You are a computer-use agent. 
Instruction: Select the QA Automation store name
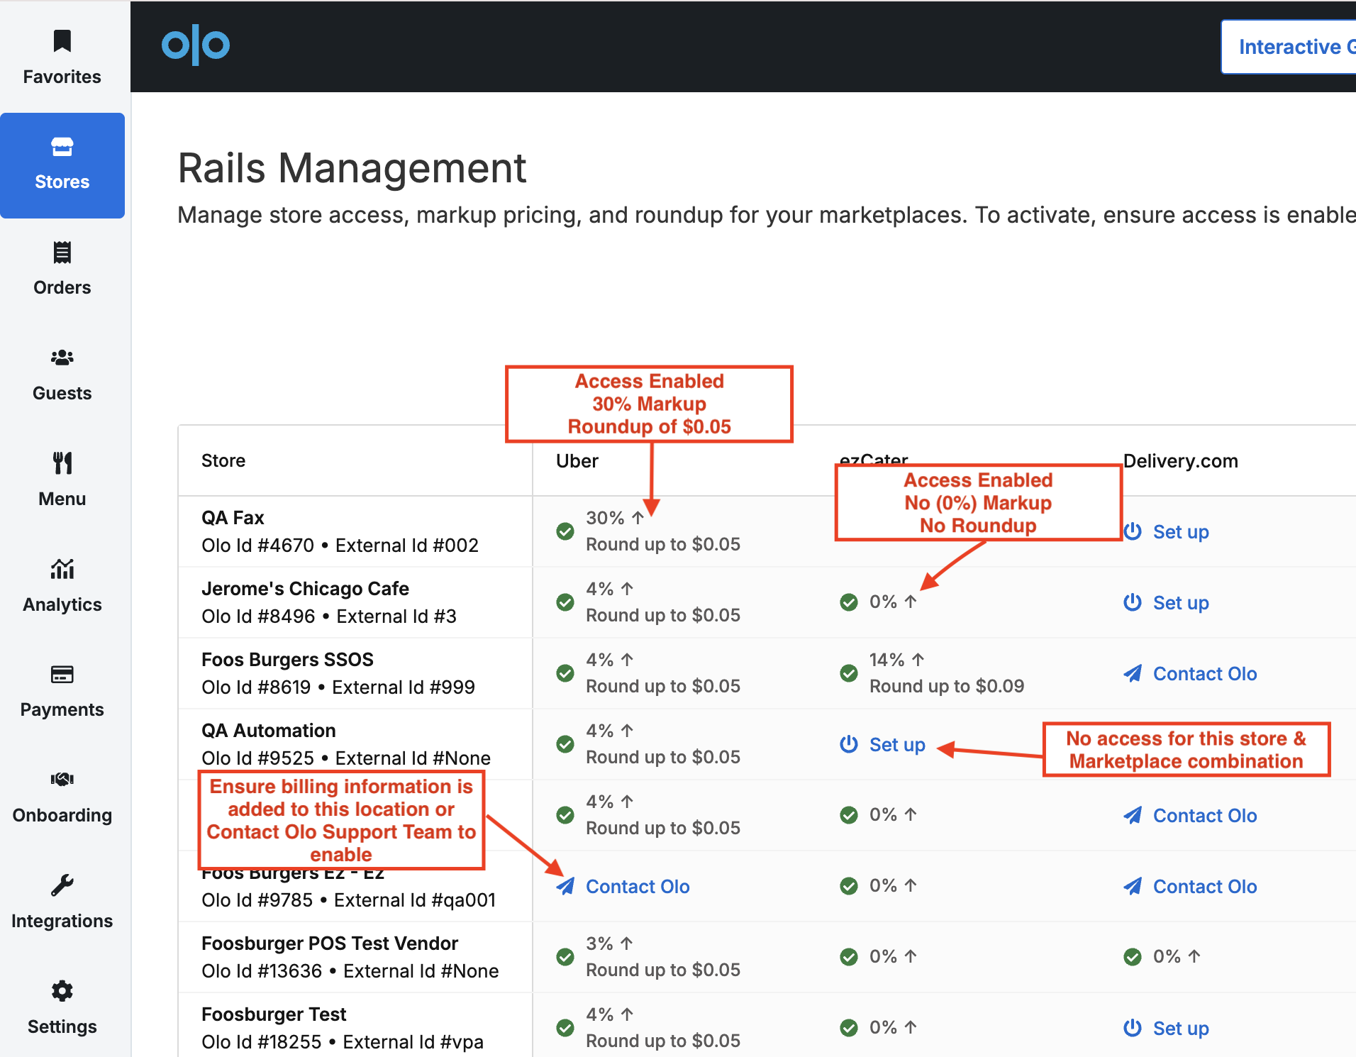pyautogui.click(x=269, y=730)
